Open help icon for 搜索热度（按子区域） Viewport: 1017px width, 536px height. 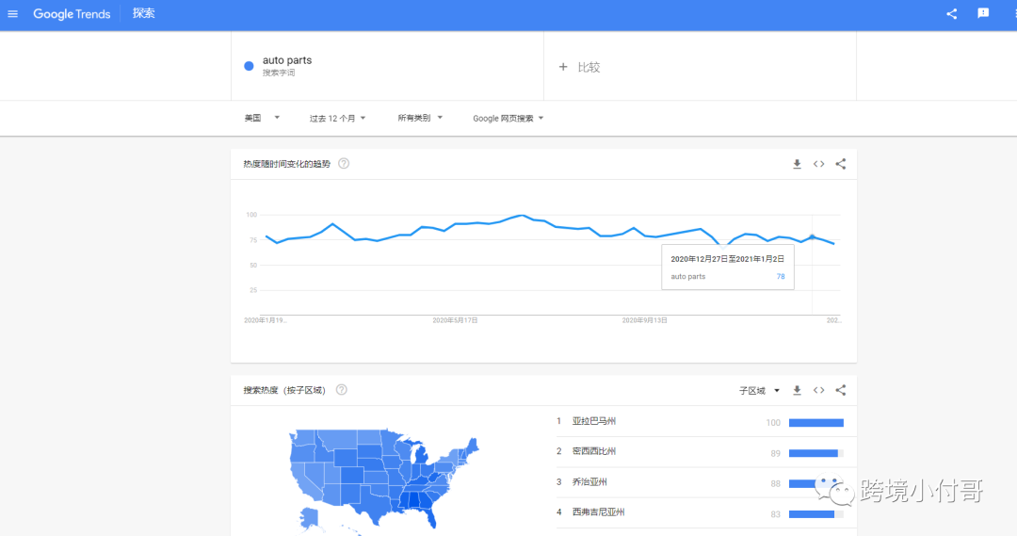pos(341,390)
